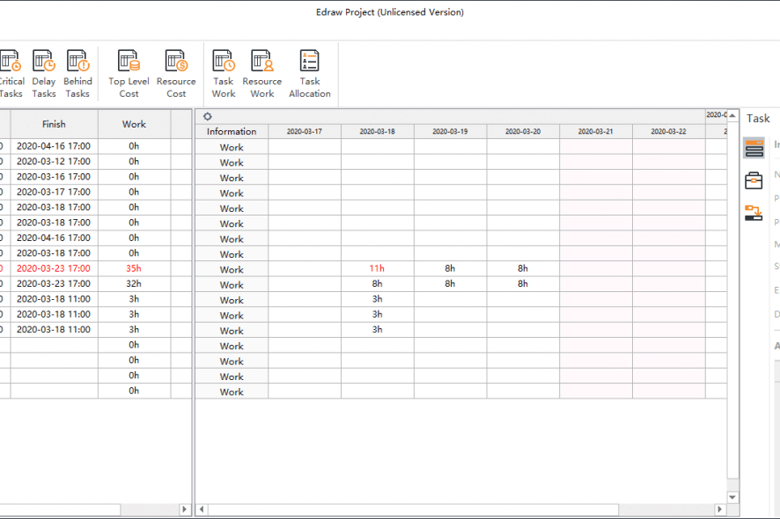
Task: Click left arrow of timeline horizontal scrollbar
Action: point(202,509)
